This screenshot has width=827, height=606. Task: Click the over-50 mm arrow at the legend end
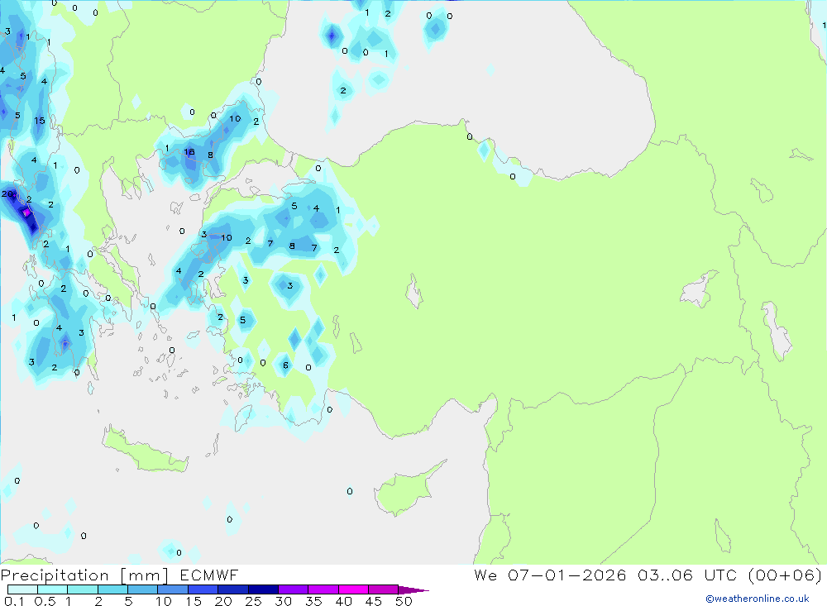[413, 589]
